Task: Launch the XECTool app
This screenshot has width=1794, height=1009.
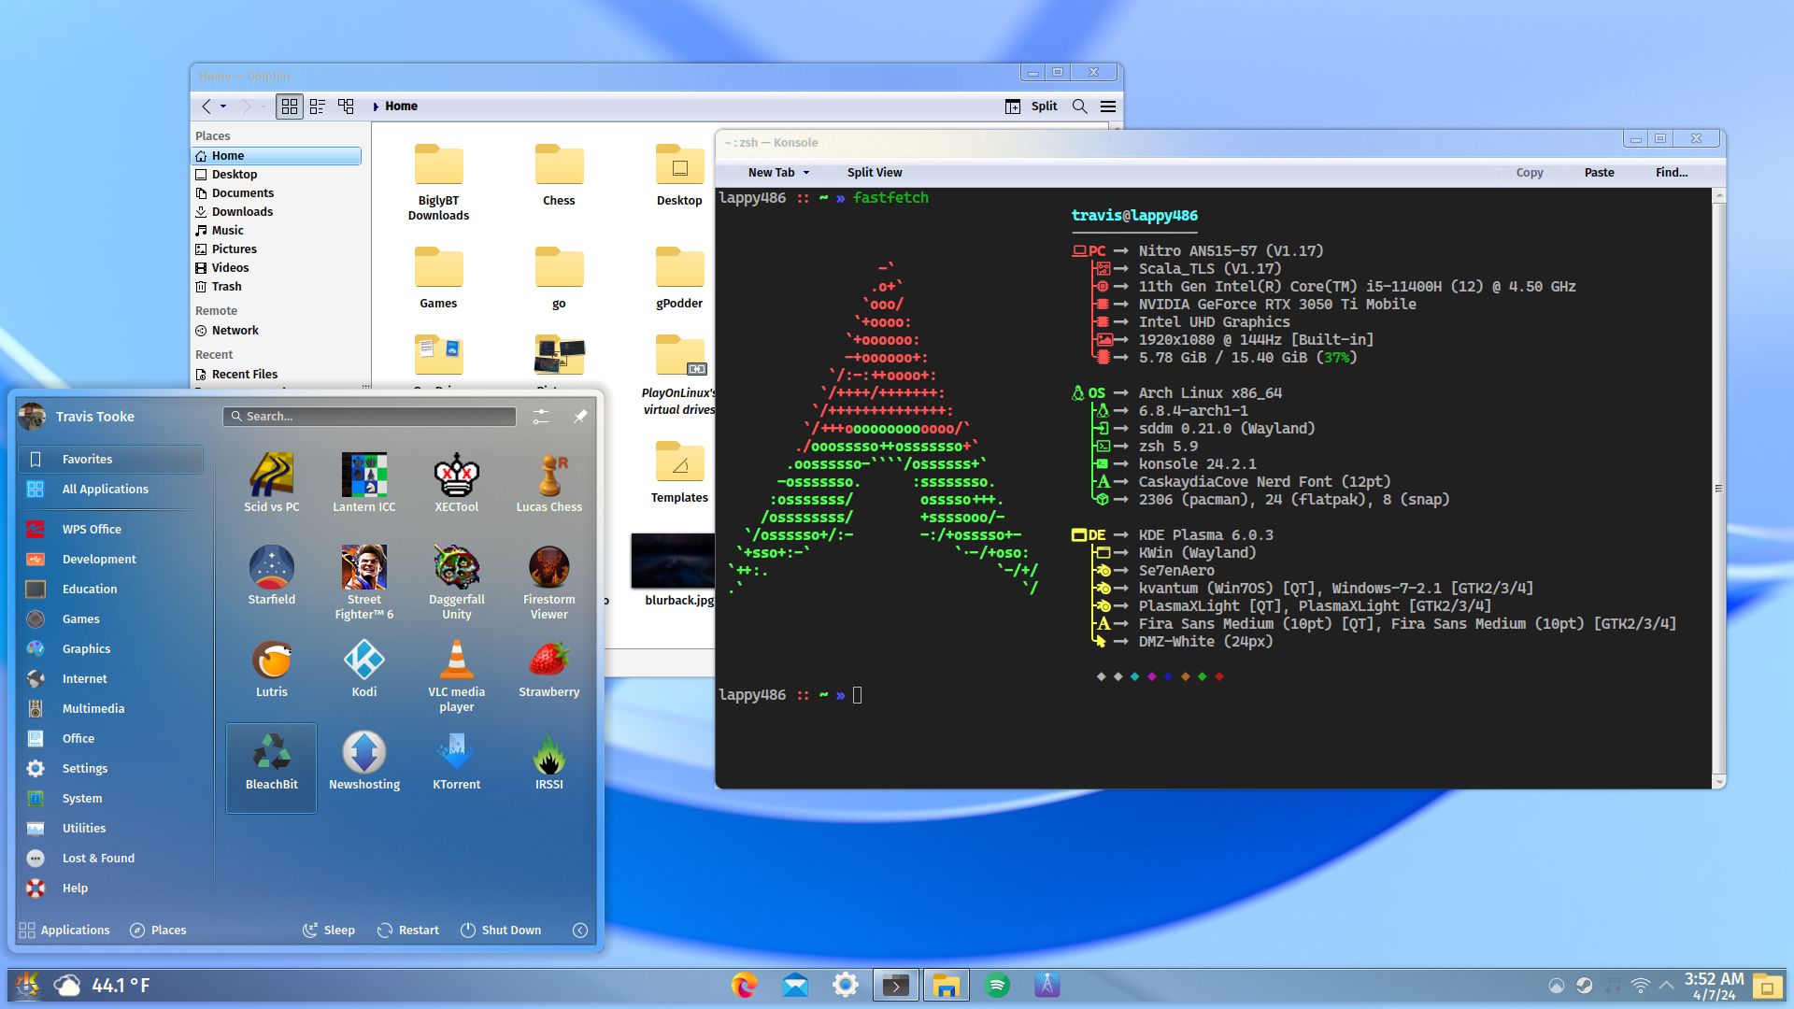Action: pyautogui.click(x=456, y=483)
